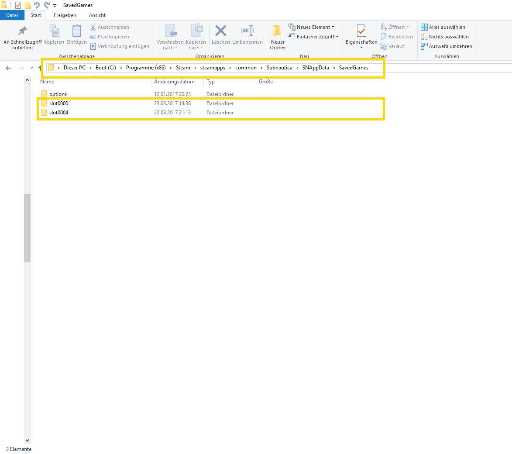Click the navigation pane scrollbar thumb
The image size is (512, 454).
click(x=27, y=228)
